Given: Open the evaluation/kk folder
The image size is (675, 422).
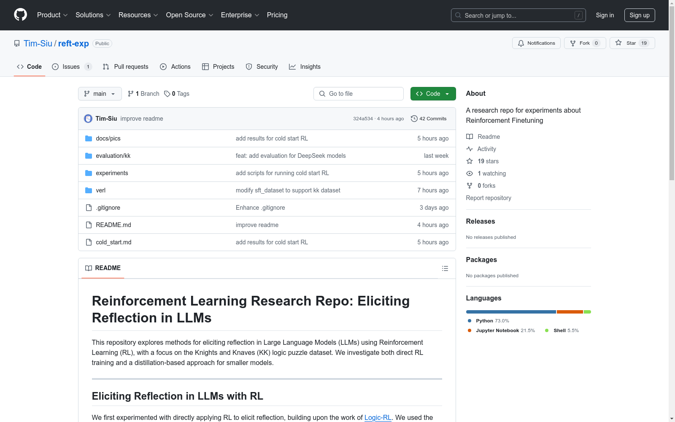Looking at the screenshot, I should tap(113, 156).
